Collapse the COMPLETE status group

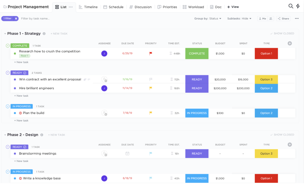point(8,46)
